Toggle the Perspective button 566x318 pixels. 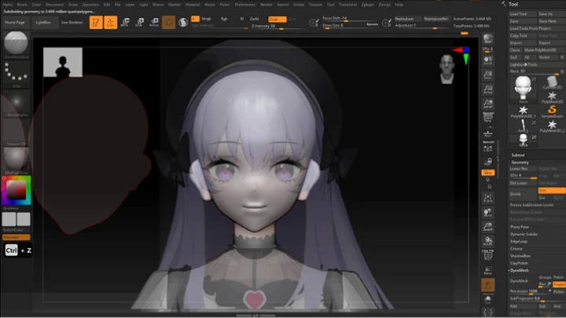[487, 117]
